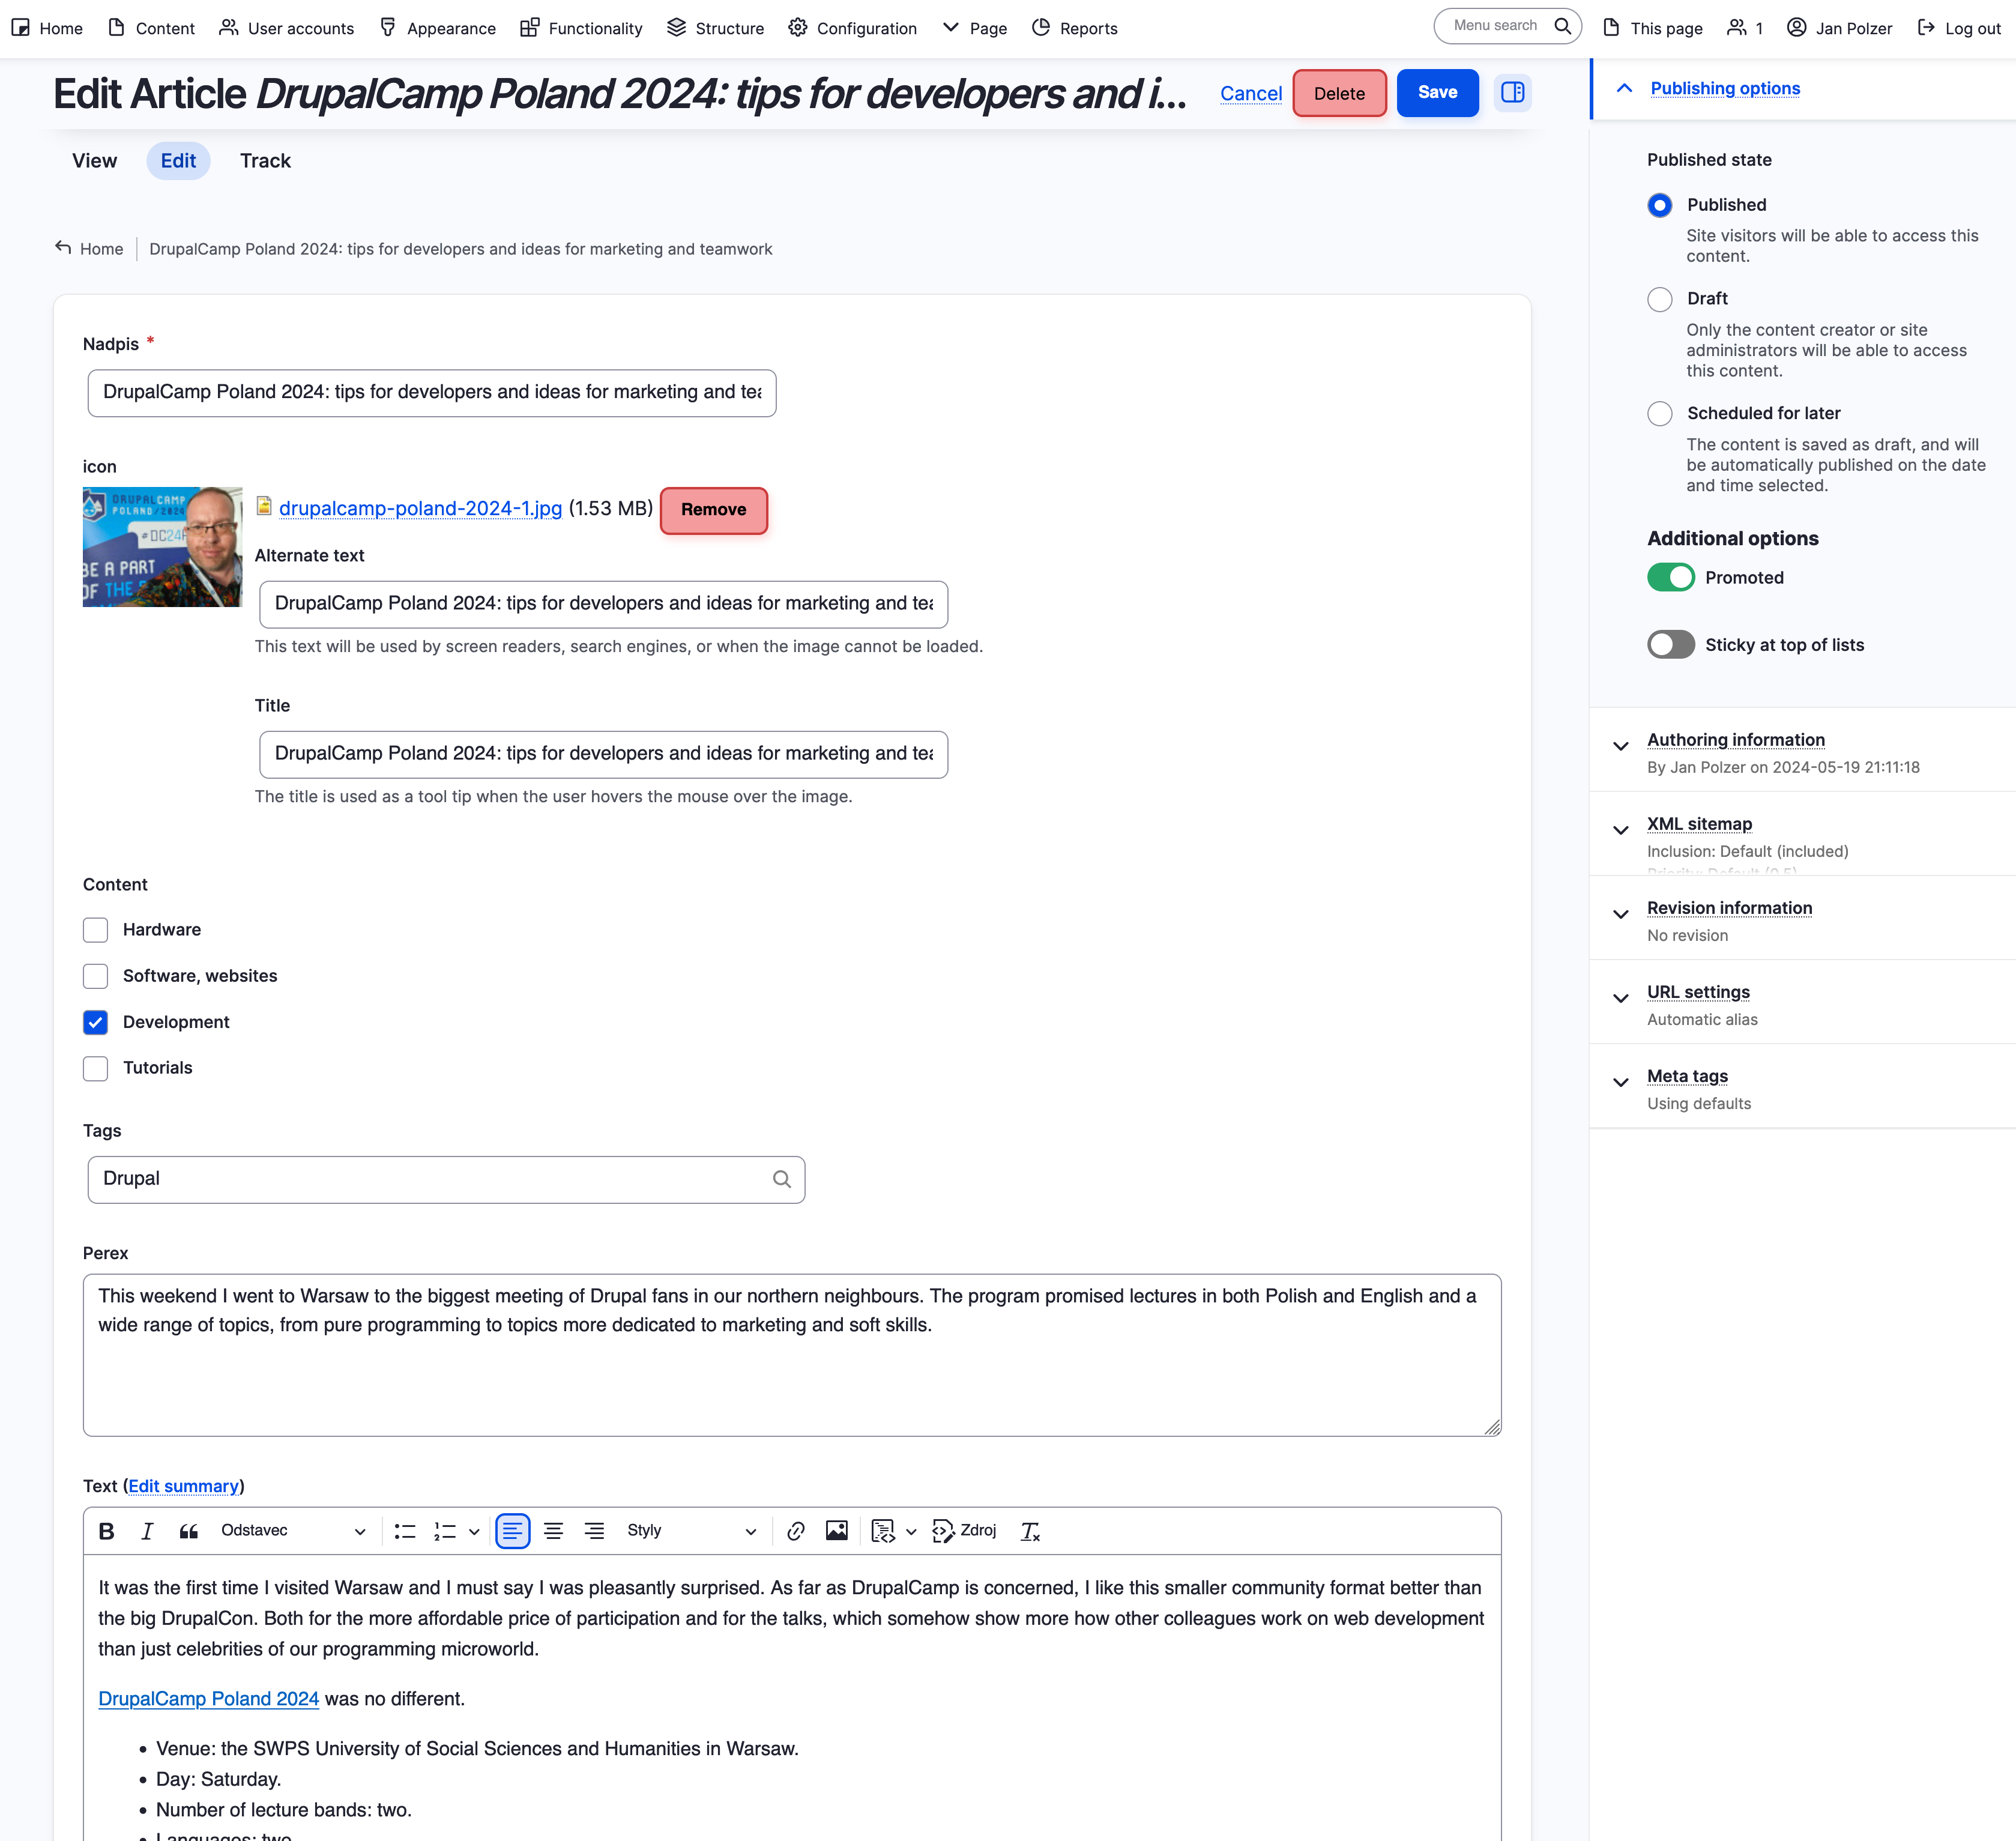Open Jan Polzer user account
The width and height of the screenshot is (2016, 1841).
pyautogui.click(x=1840, y=28)
